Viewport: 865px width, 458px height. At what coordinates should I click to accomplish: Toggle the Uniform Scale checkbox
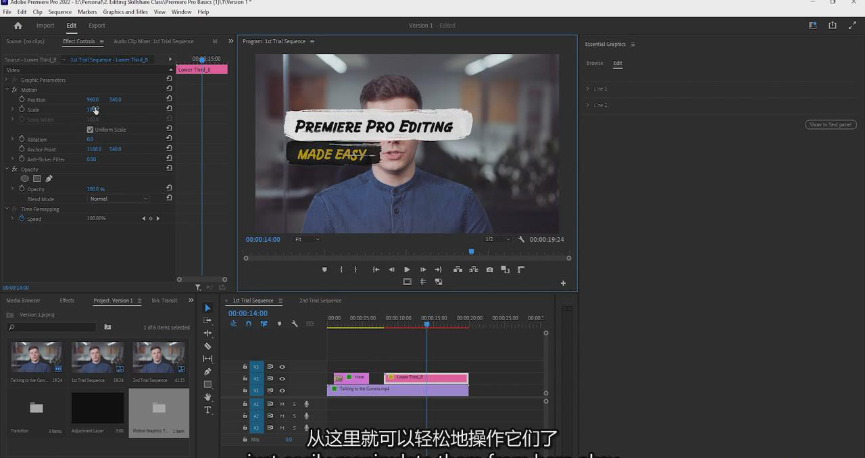click(x=90, y=130)
